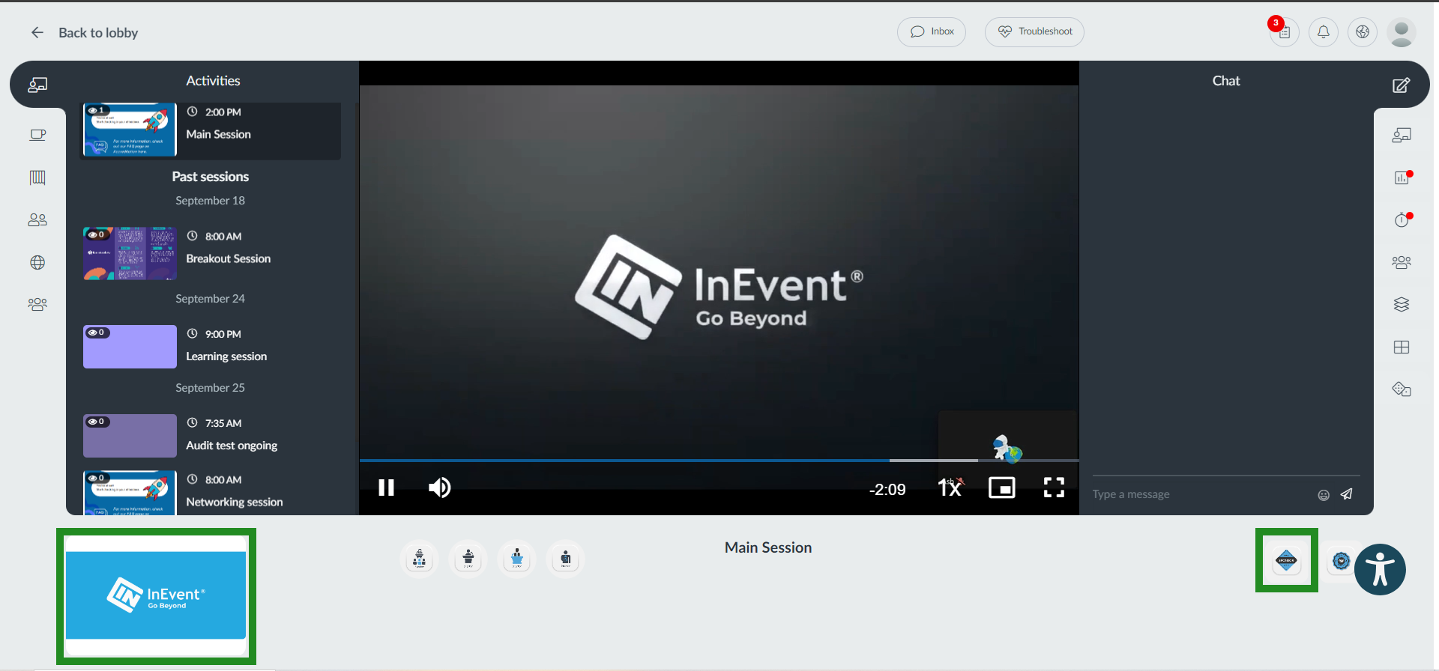This screenshot has height=671, width=1439.
Task: Open the people group icon in right sidebar
Action: point(1402,262)
